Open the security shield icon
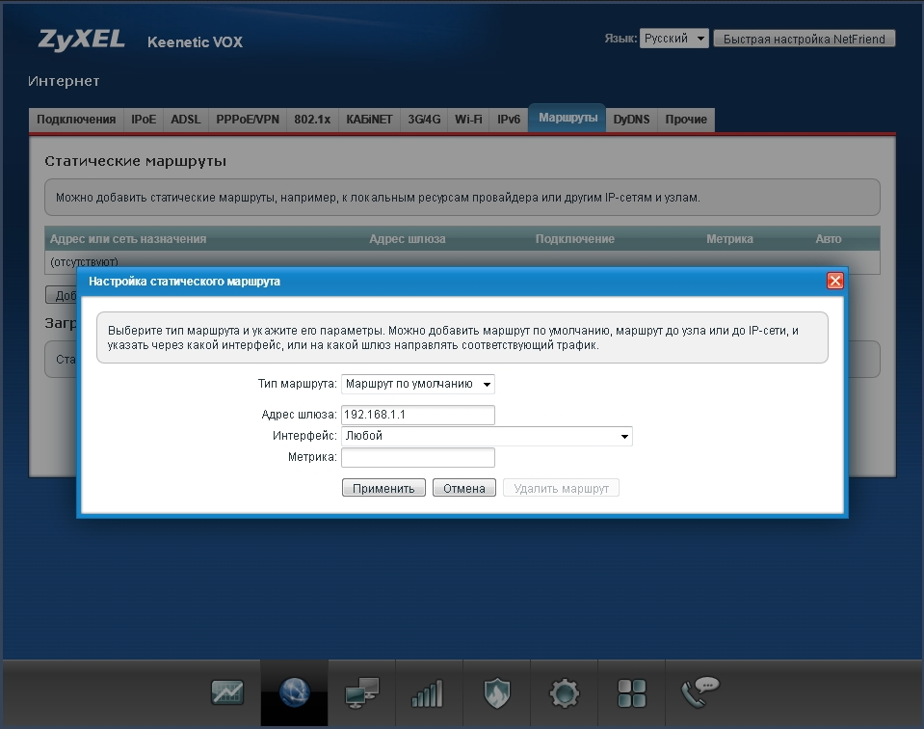This screenshot has height=729, width=924. click(x=496, y=692)
